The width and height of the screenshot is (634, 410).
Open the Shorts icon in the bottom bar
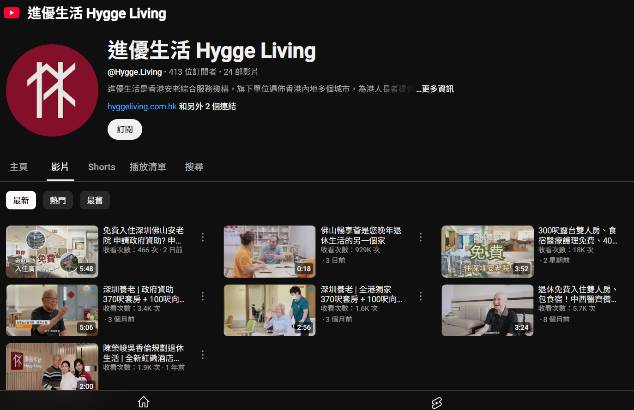pos(436,403)
